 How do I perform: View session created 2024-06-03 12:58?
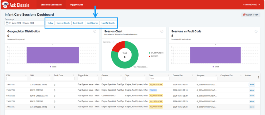coord(252,85)
